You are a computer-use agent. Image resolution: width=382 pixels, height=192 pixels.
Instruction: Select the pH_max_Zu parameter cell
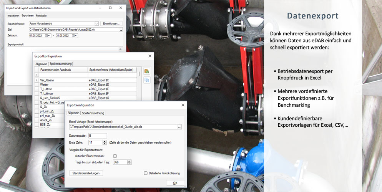click(52, 116)
